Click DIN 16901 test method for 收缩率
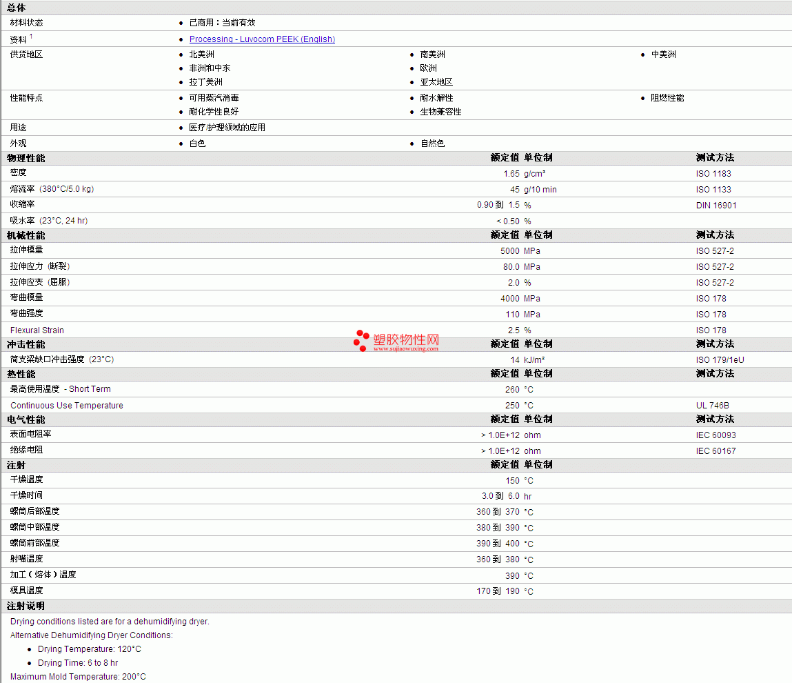Viewport: 792px width, 683px height. pyautogui.click(x=715, y=206)
